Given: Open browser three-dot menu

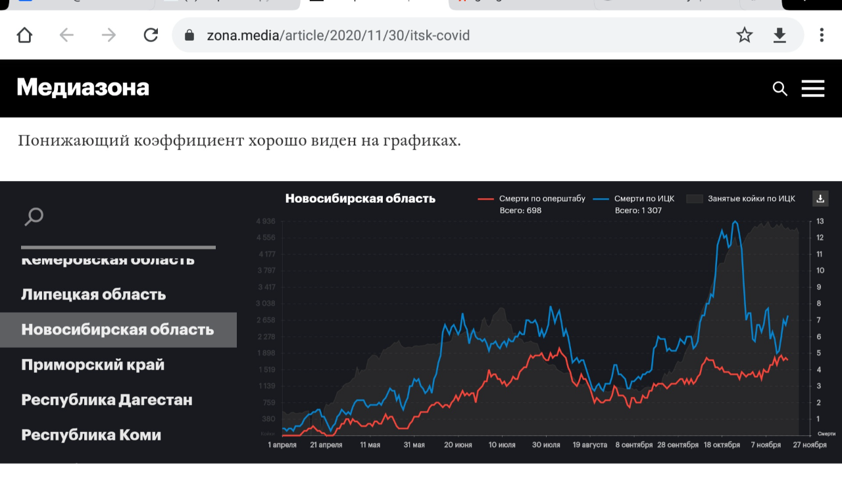Looking at the screenshot, I should 821,36.
